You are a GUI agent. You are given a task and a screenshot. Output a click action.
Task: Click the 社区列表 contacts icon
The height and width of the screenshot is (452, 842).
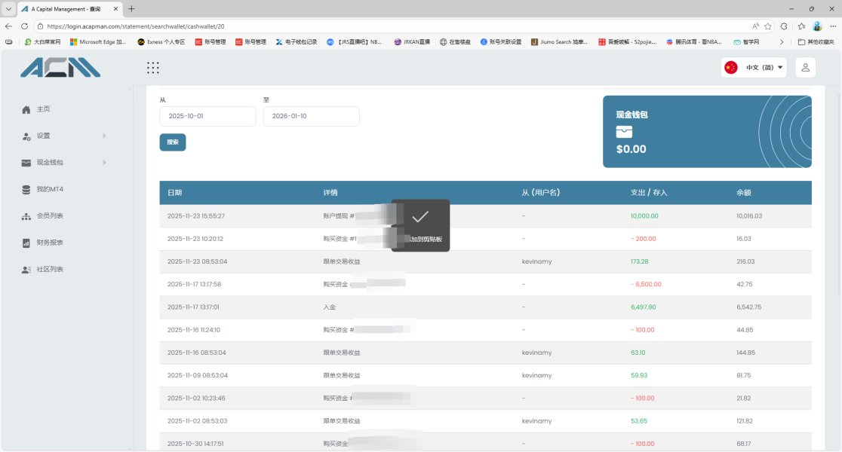coord(26,270)
